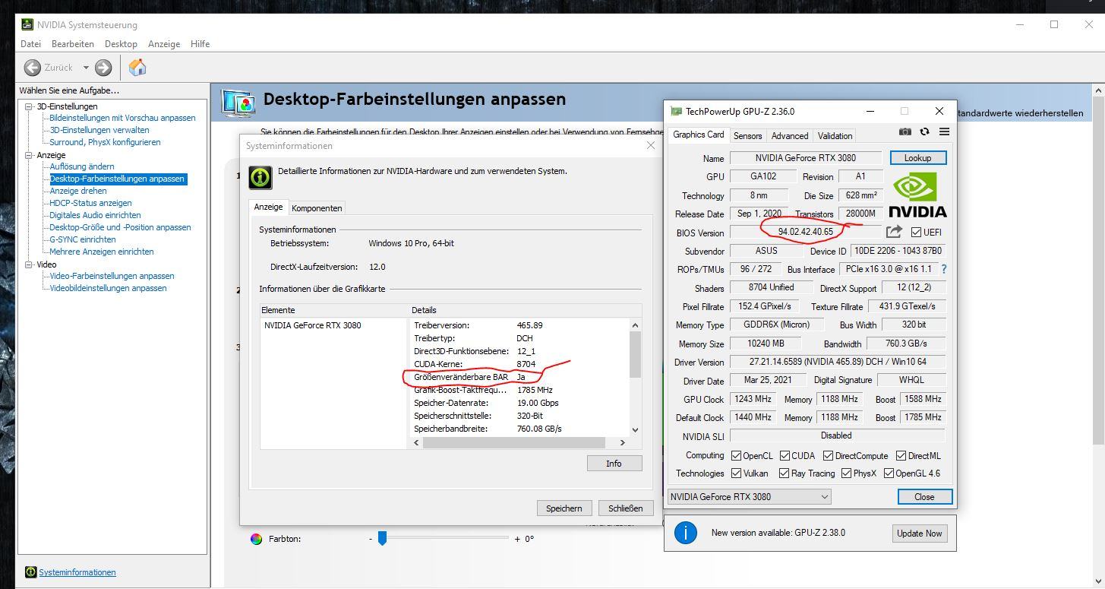
Task: Switch to Validation tab in GPU-Z
Action: click(835, 136)
